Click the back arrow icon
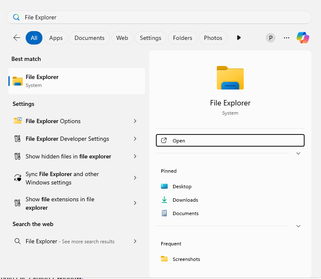This screenshot has height=279, width=321. click(17, 38)
